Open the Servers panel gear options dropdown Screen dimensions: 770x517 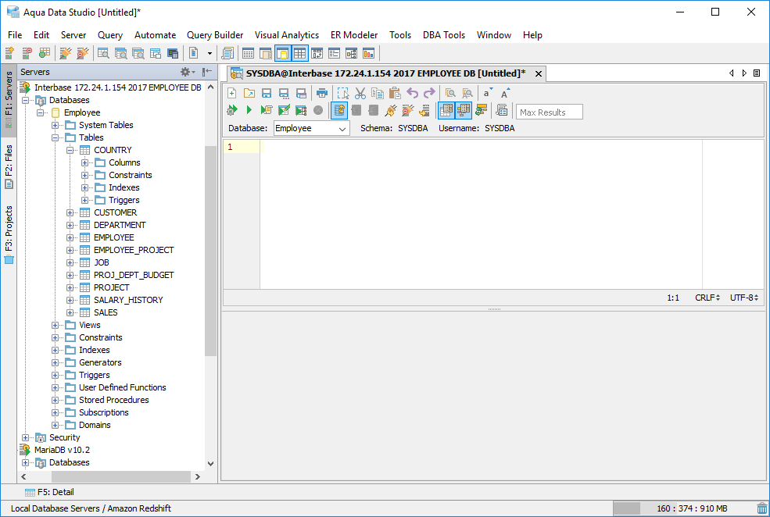click(188, 72)
